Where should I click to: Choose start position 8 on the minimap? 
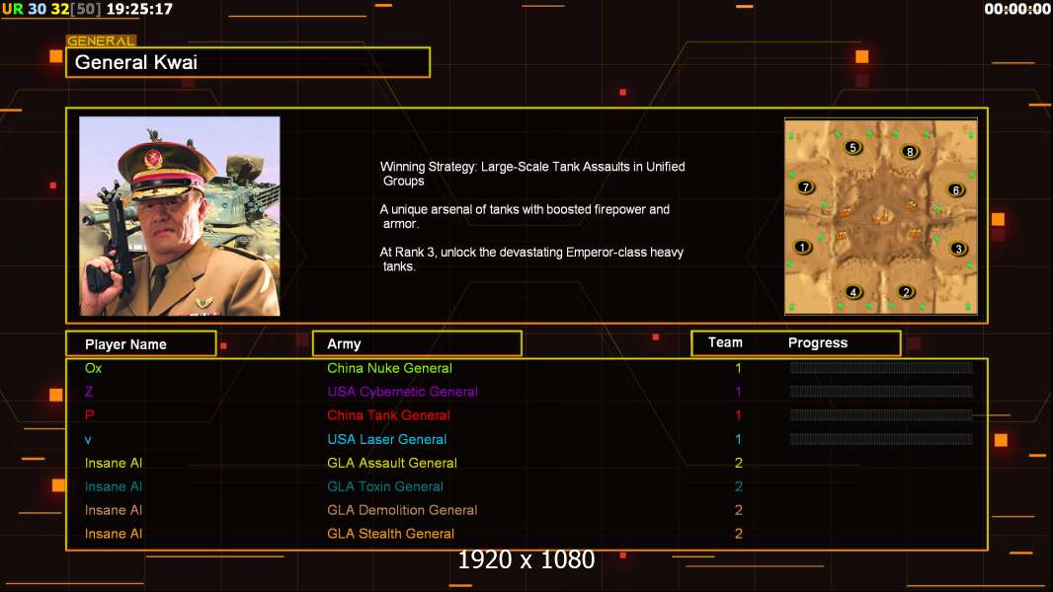pyautogui.click(x=910, y=152)
